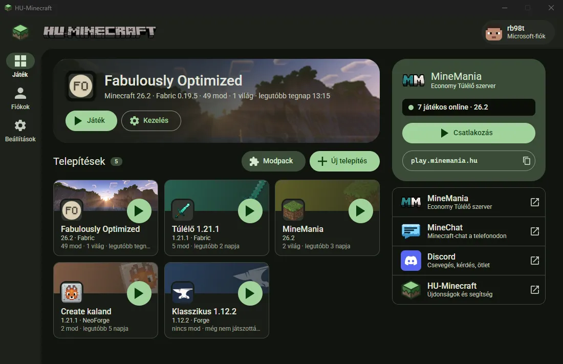
Task: Open the HU-Minecraft news link row
Action: pyautogui.click(x=468, y=290)
